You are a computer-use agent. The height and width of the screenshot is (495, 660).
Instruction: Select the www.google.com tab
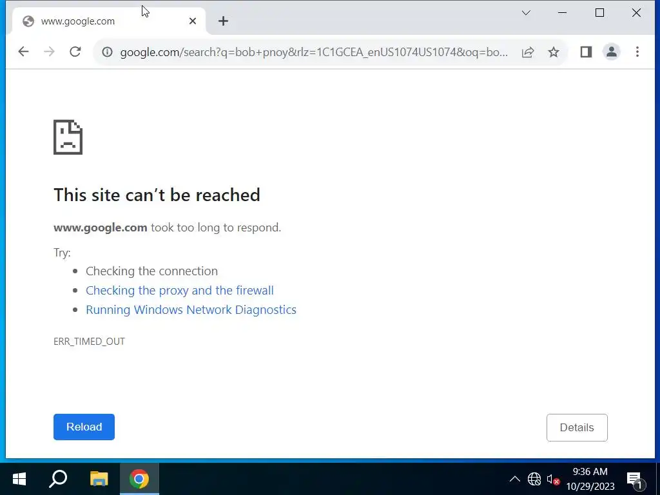(x=110, y=21)
